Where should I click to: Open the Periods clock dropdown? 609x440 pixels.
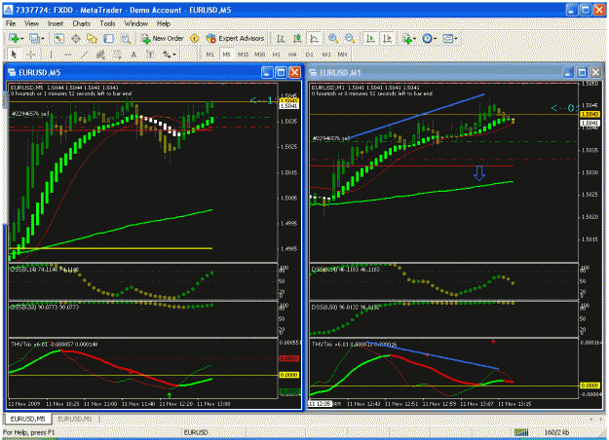(430, 38)
